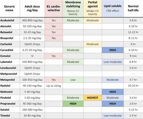Screen dimensions: 143x119
Task: Select the Timolol Low-moderate cell
Action: coord(113,116)
